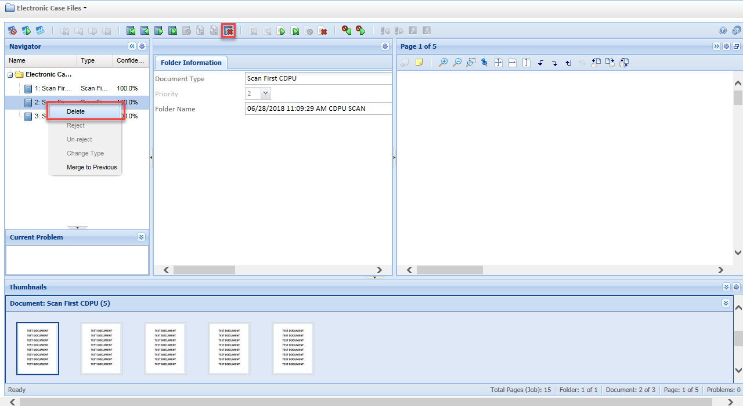Zoom out on the page viewer
The height and width of the screenshot is (406, 743).
pyautogui.click(x=457, y=63)
